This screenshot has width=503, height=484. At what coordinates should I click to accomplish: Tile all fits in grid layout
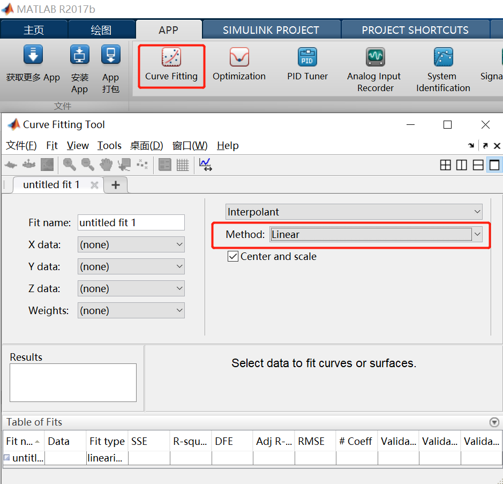pyautogui.click(x=445, y=165)
